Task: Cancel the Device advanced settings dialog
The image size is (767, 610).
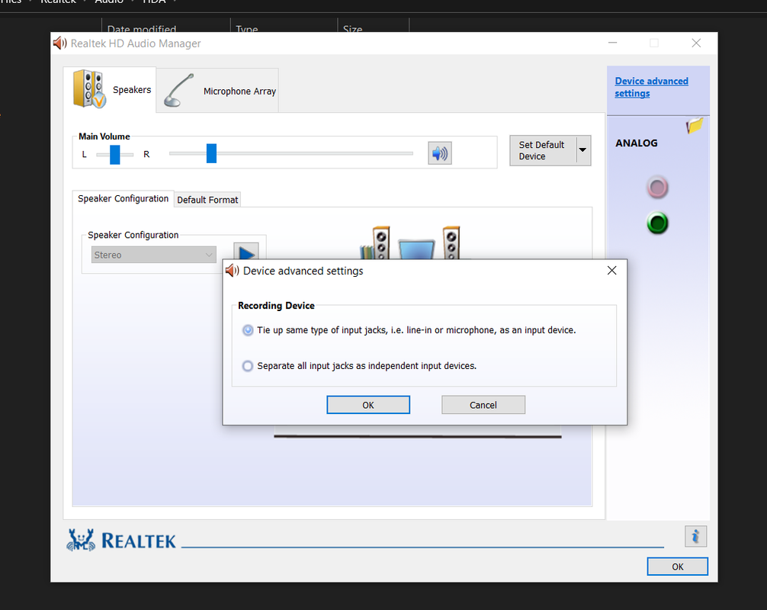Action: pyautogui.click(x=483, y=405)
